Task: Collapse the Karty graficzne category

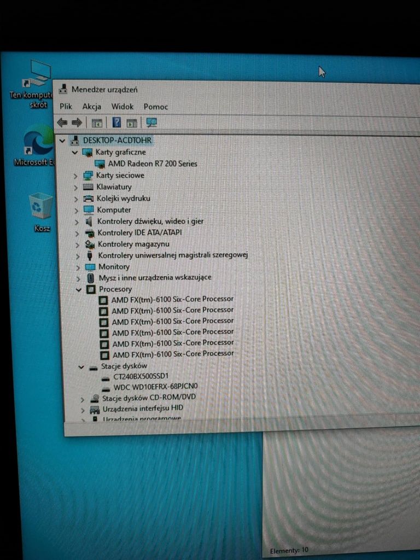Action: [74, 153]
